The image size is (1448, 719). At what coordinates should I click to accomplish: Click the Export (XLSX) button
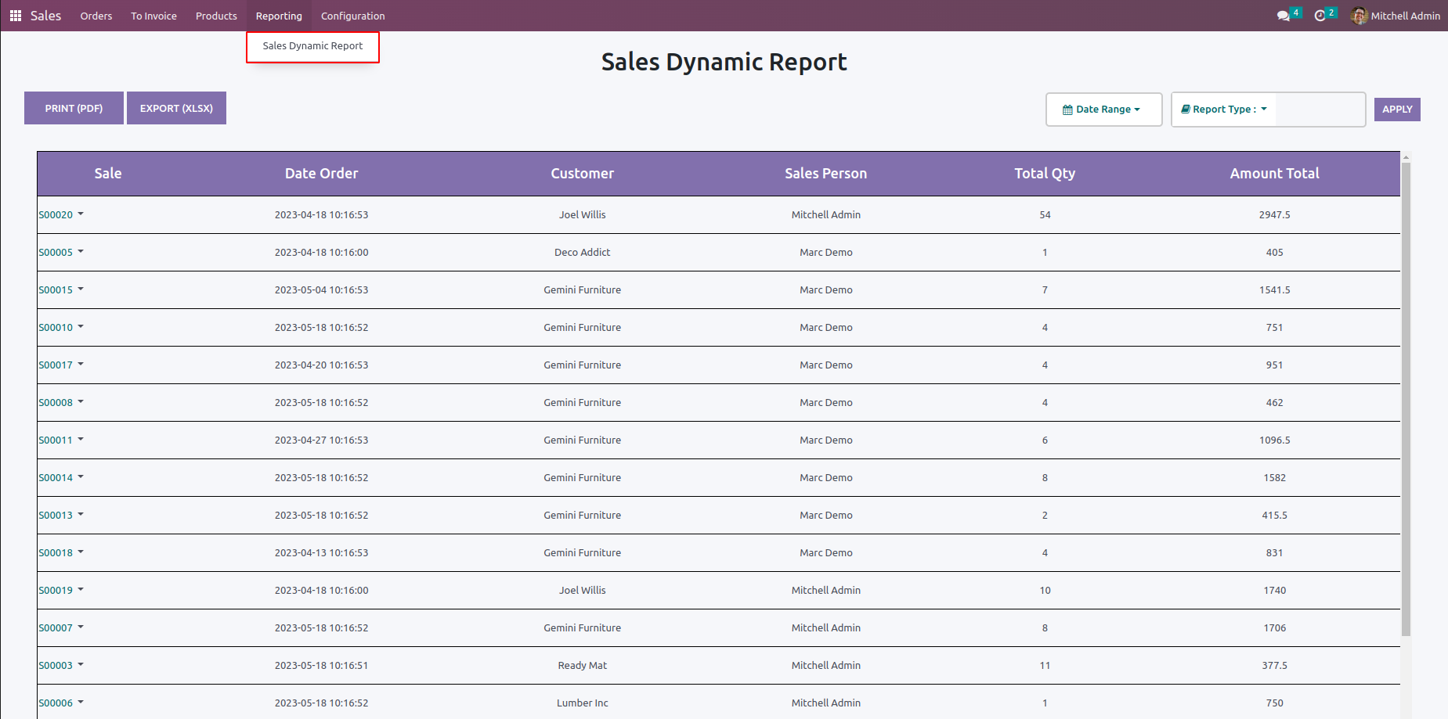(176, 108)
